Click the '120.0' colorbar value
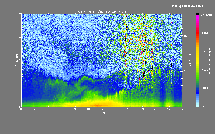The width and height of the screenshot is (215, 134). click(205, 70)
